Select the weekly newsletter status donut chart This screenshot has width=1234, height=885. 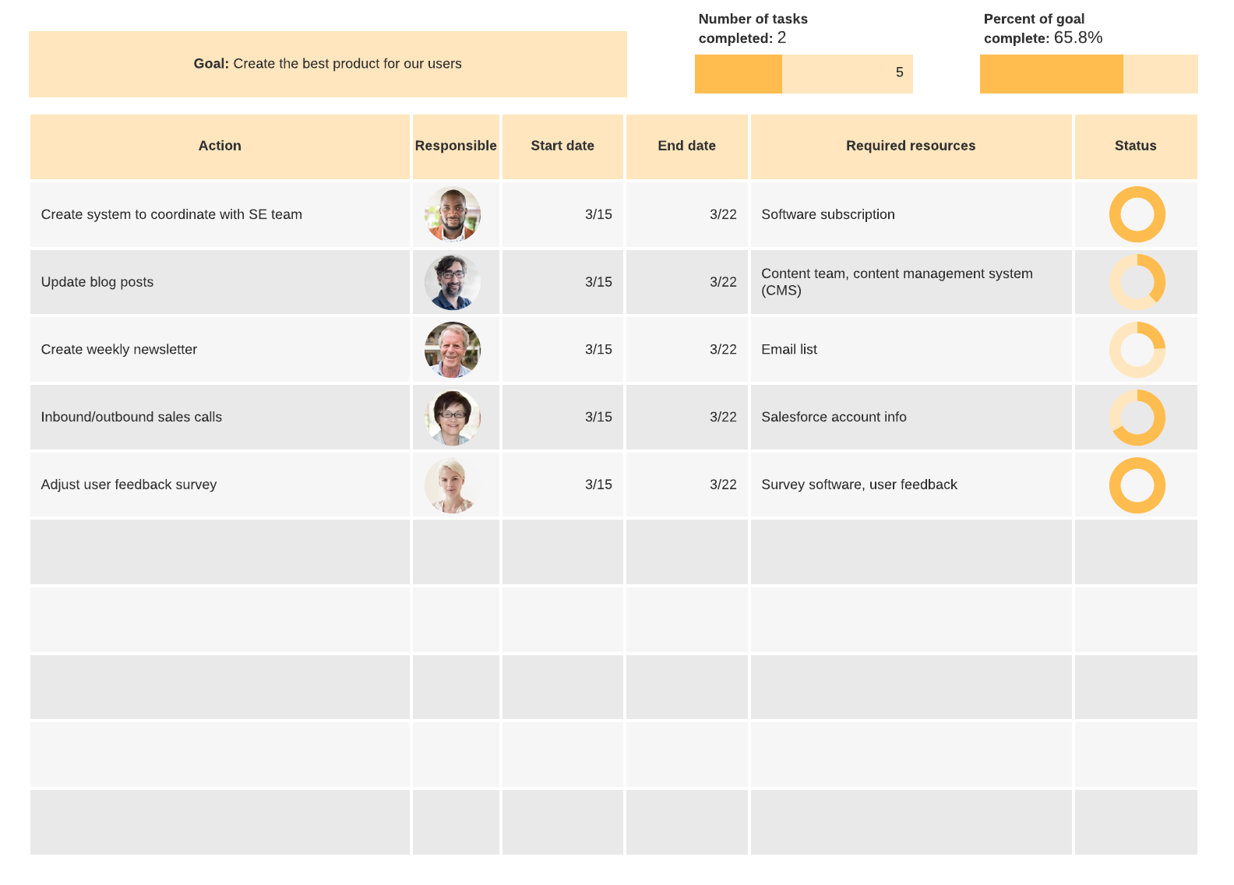coord(1137,350)
